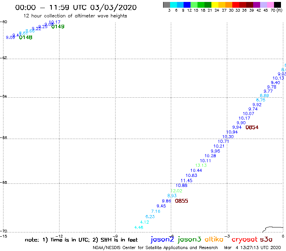The width and height of the screenshot is (286, 251).
Task: Select the 6.23 wave height reading
Action: point(150,217)
